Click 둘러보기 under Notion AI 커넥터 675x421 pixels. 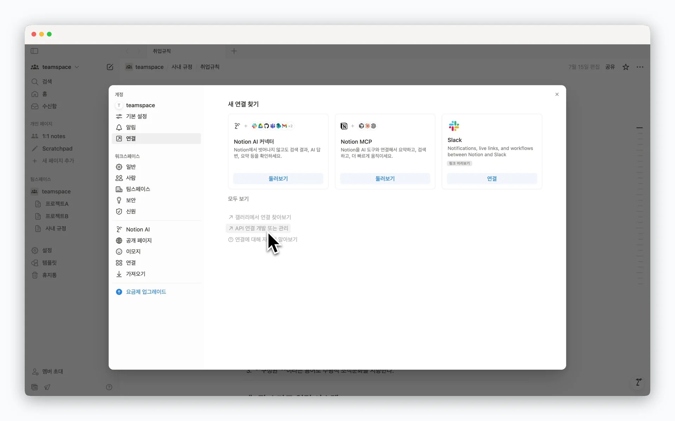coord(278,179)
